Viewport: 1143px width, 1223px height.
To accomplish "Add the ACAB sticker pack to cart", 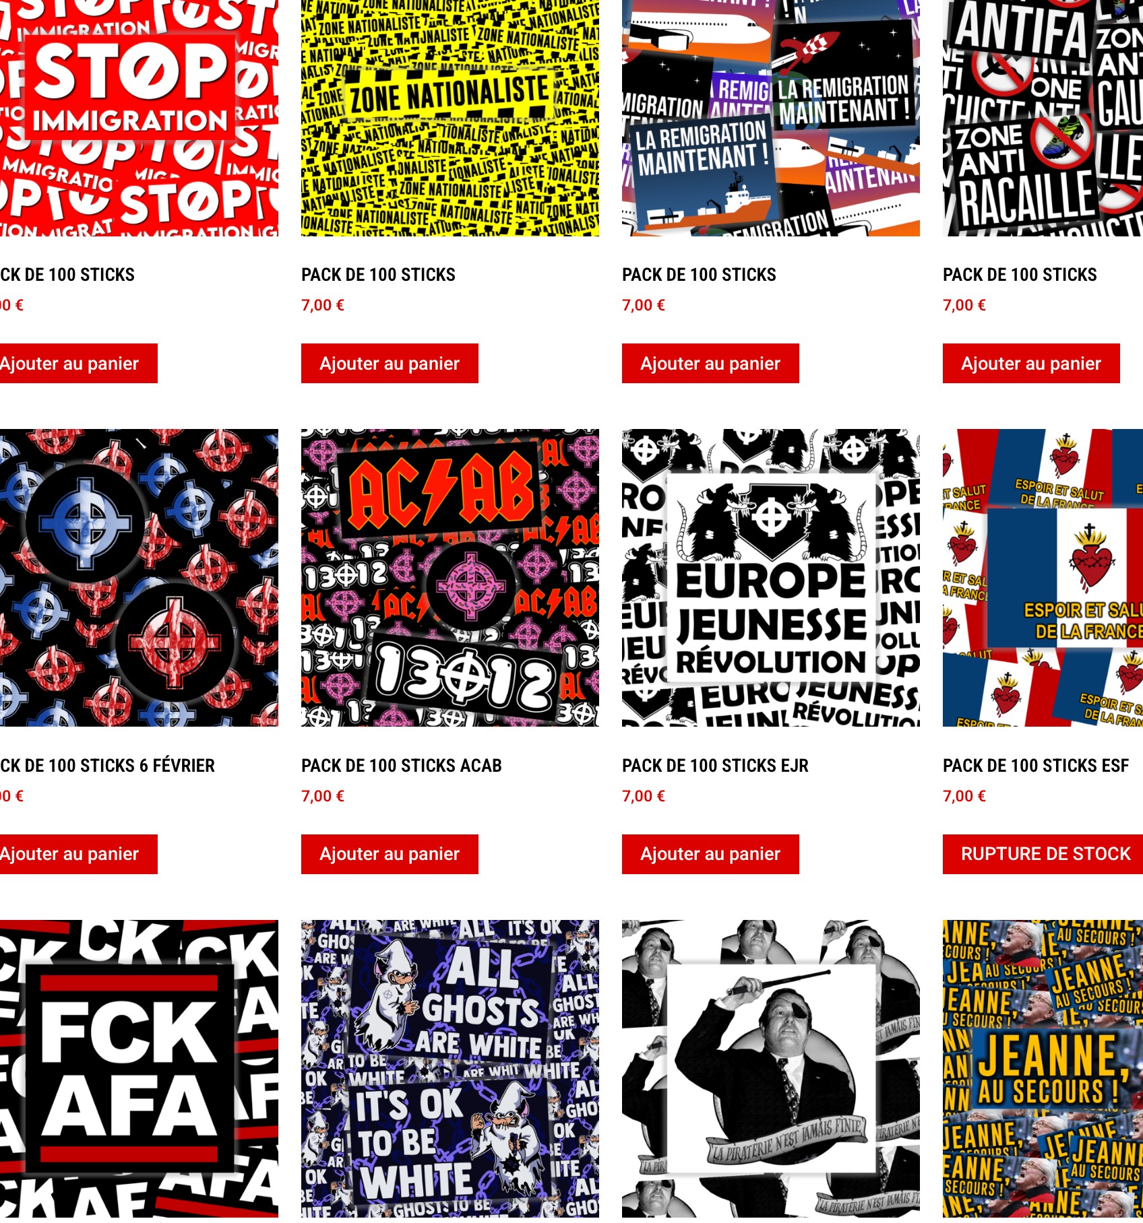I will pyautogui.click(x=390, y=855).
